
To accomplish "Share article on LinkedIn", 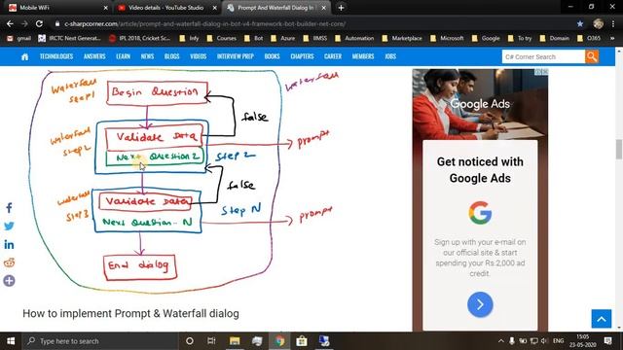I will [9, 244].
